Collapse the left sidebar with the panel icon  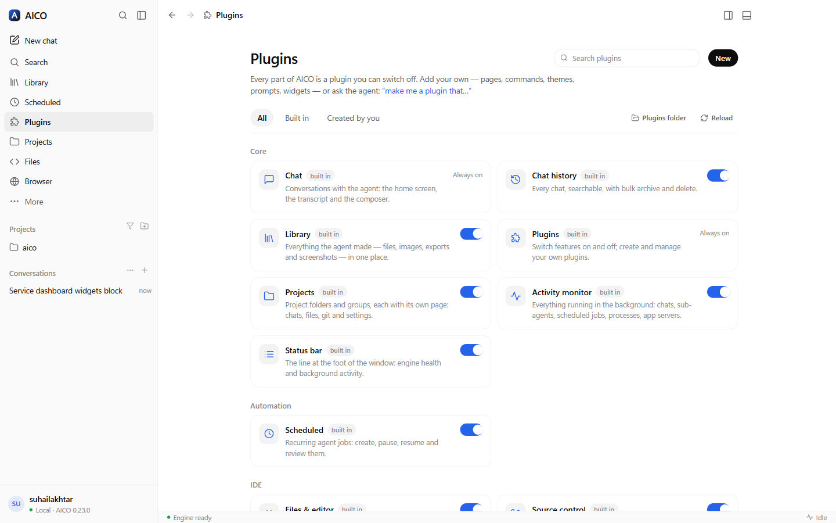tap(142, 15)
